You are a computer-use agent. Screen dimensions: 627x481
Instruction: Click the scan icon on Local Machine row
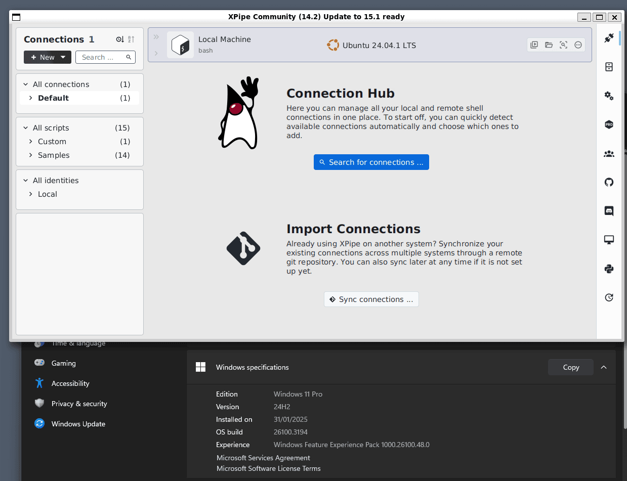click(x=563, y=45)
